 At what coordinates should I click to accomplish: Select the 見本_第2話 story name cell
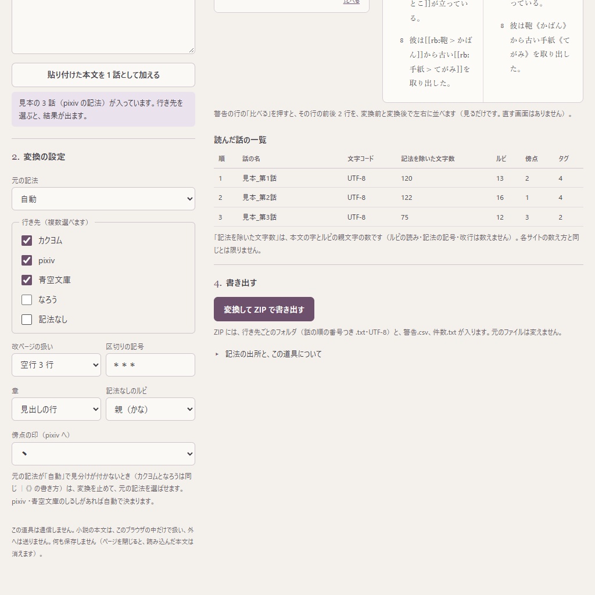click(260, 198)
